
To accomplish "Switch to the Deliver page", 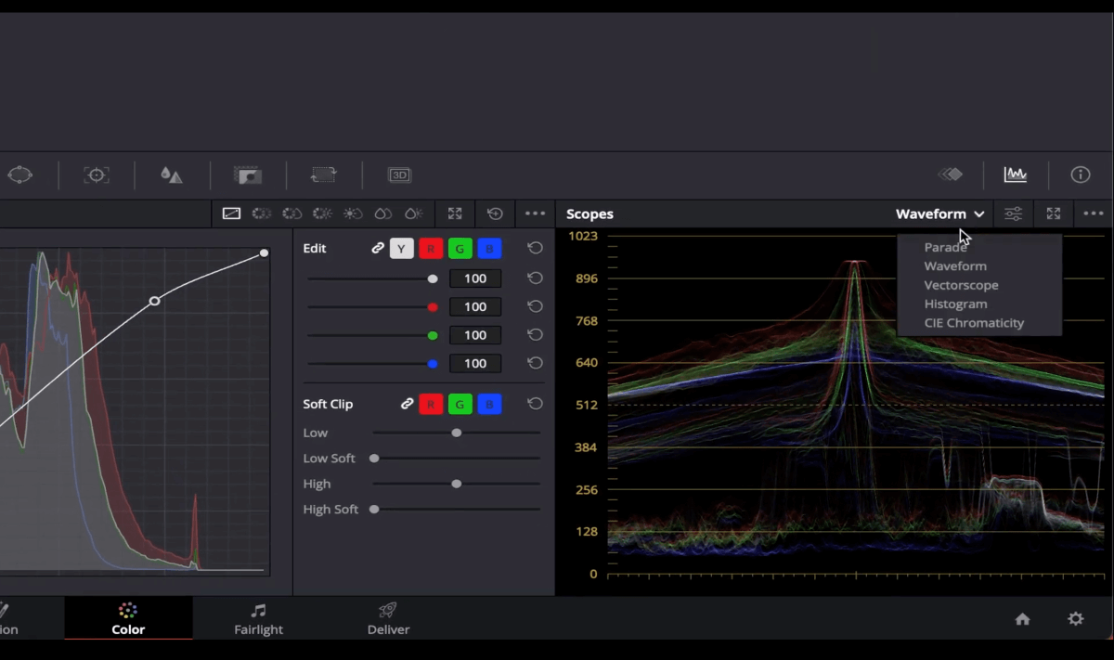I will point(388,619).
